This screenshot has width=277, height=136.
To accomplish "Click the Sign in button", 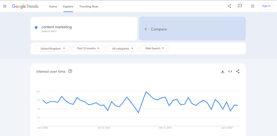I will coord(266,6).
